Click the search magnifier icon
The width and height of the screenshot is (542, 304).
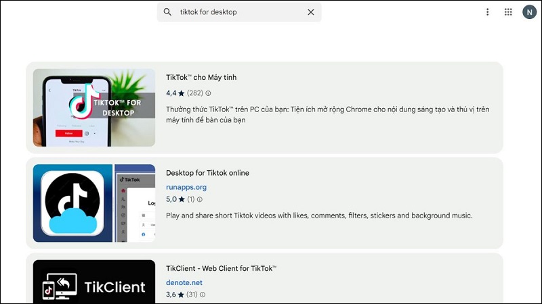pos(167,12)
